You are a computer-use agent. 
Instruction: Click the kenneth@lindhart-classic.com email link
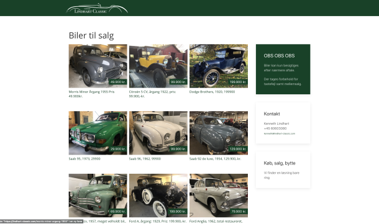tap(280, 133)
